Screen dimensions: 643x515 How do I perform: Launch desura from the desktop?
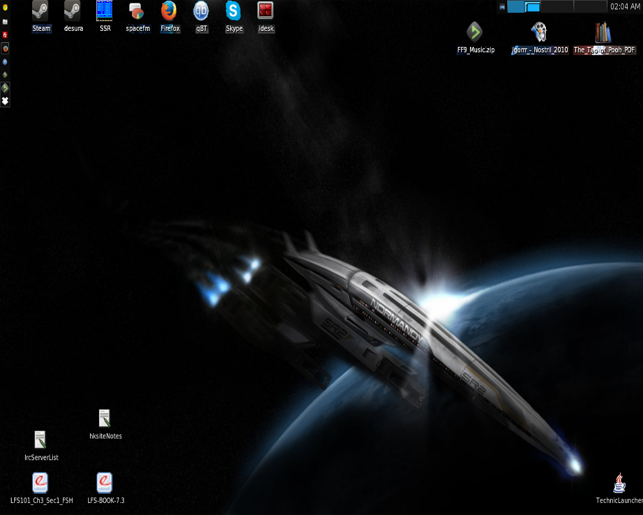pos(72,11)
